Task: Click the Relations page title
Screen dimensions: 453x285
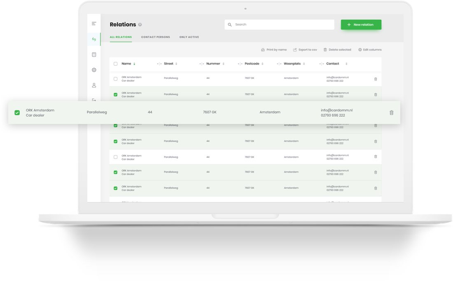Action: point(123,25)
